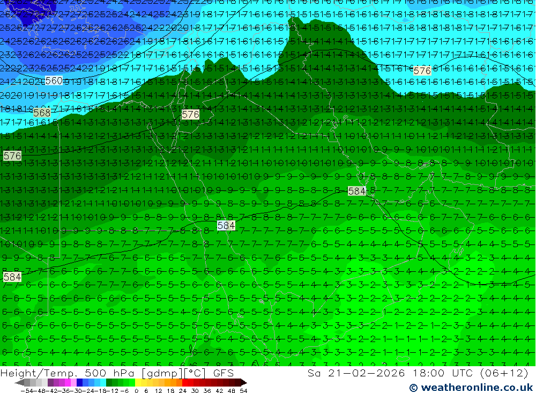Click the 568 contour height label
Viewport: 536px width, 393px height.
pyautogui.click(x=42, y=113)
